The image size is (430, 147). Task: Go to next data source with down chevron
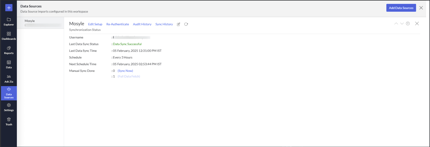(402, 23)
